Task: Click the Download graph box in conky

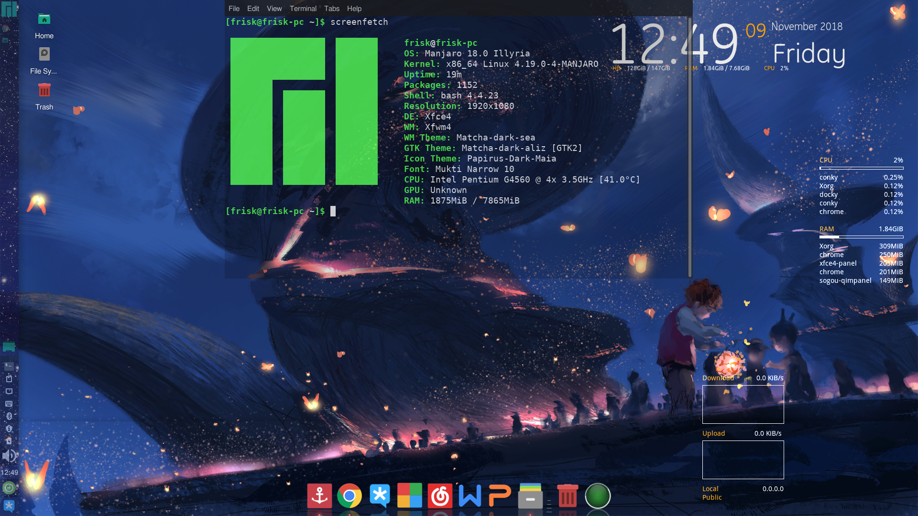Action: 743,404
